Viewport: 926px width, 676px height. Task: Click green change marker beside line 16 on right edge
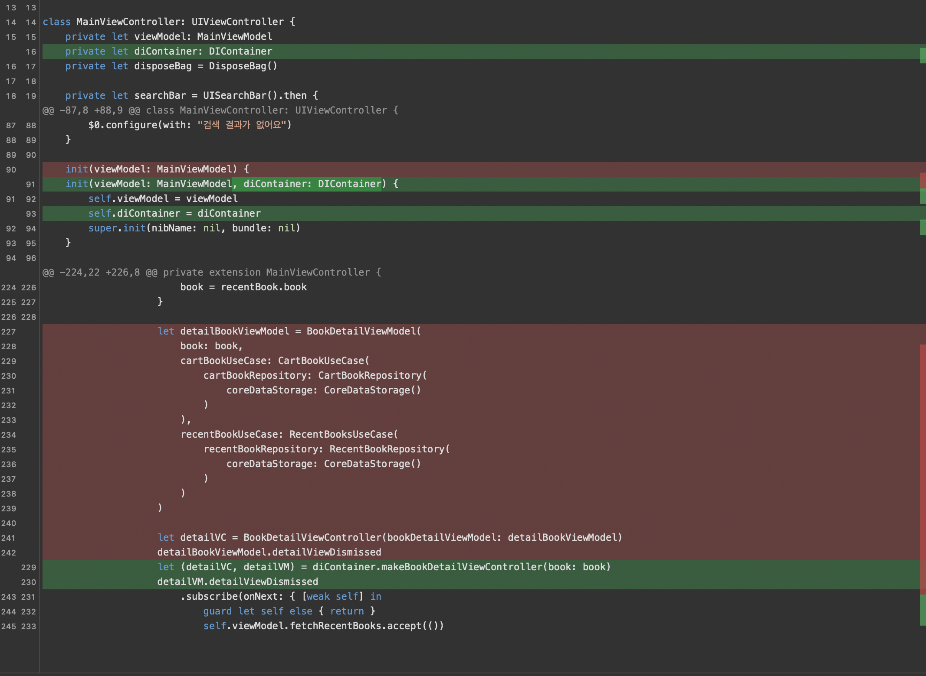pos(923,55)
